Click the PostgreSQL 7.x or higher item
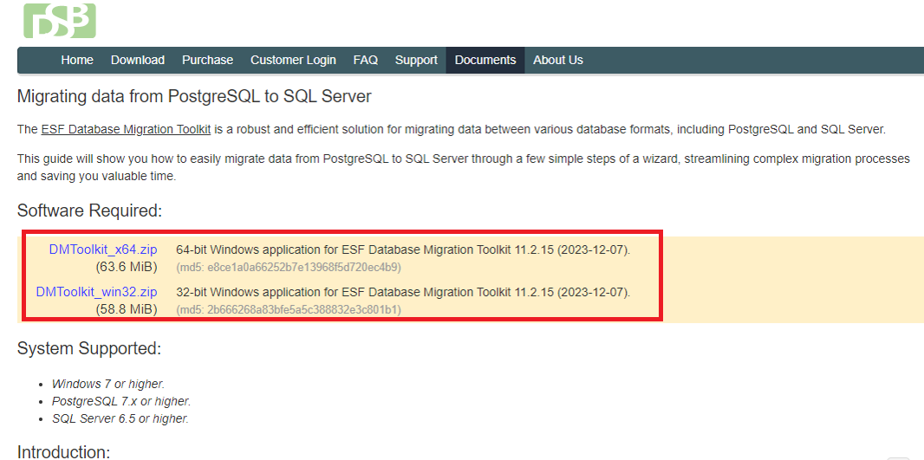924x460 pixels. [121, 402]
